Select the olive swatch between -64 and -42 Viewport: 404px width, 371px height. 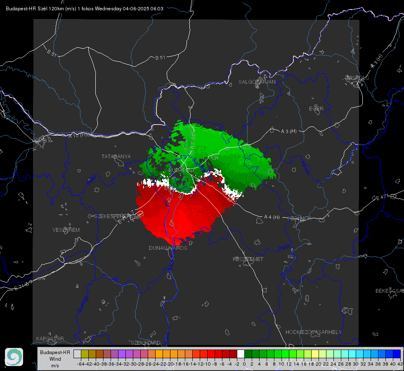click(85, 354)
